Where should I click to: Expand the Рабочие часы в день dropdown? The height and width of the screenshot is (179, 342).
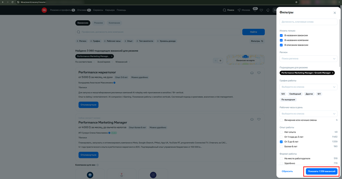click(x=308, y=114)
